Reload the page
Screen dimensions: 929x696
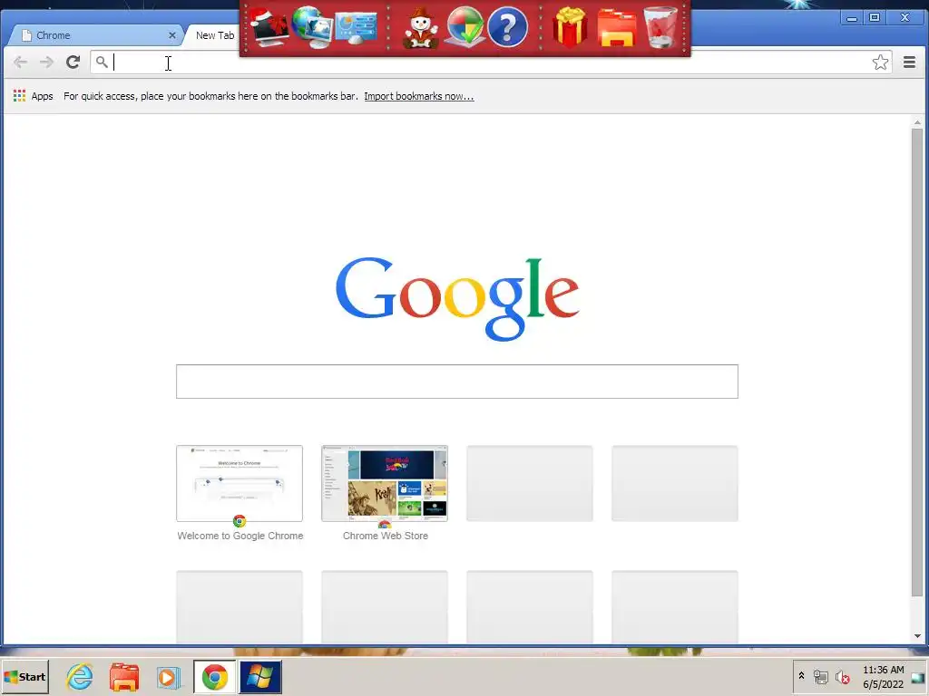[73, 63]
